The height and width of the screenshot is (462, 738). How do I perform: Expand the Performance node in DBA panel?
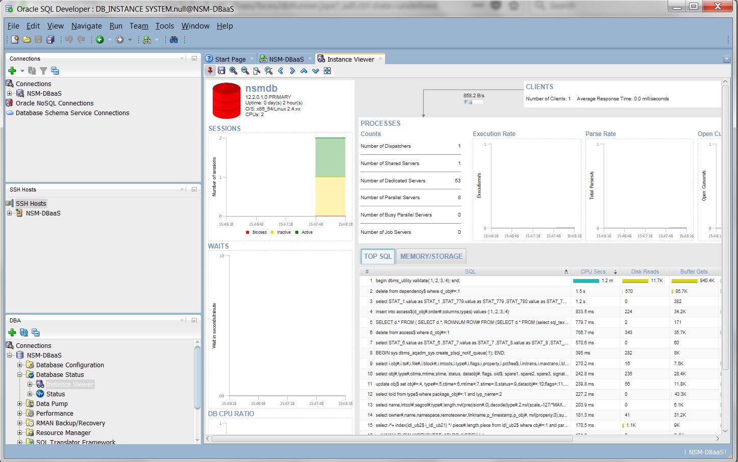click(x=19, y=413)
